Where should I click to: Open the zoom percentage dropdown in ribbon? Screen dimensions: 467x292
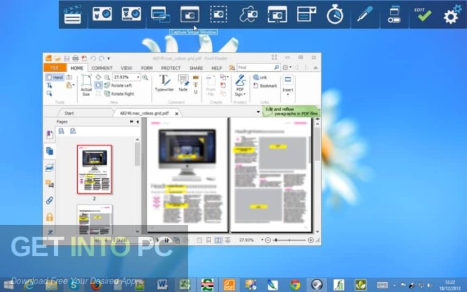[138, 77]
